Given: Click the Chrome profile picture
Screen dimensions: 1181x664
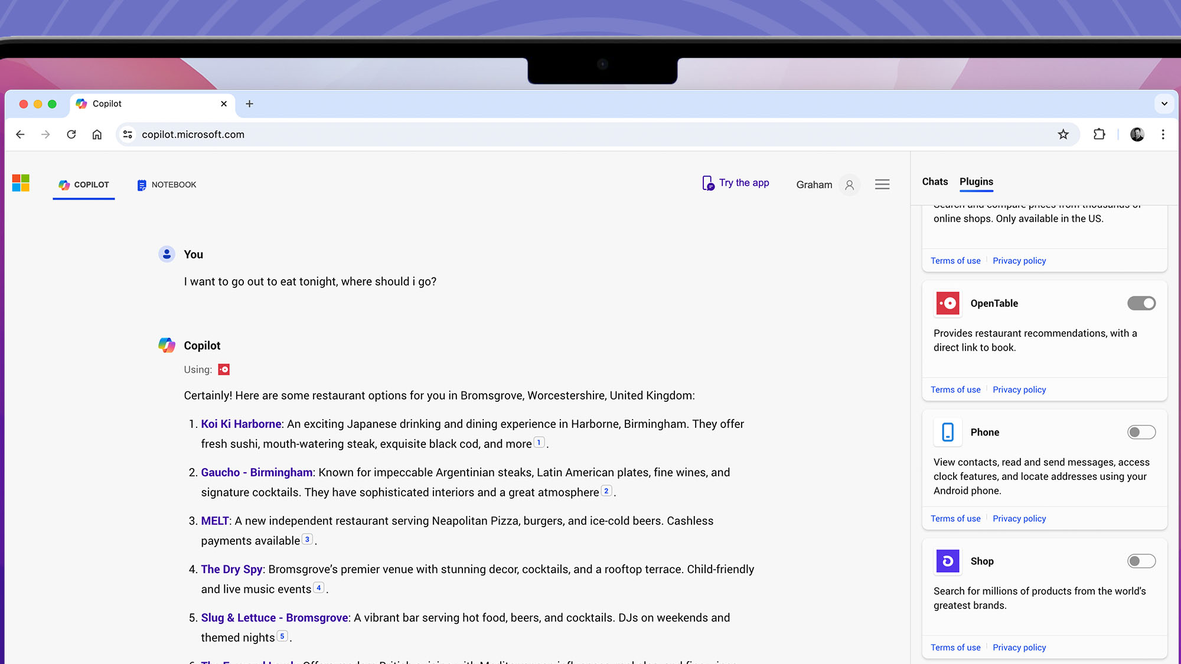Looking at the screenshot, I should tap(1137, 135).
